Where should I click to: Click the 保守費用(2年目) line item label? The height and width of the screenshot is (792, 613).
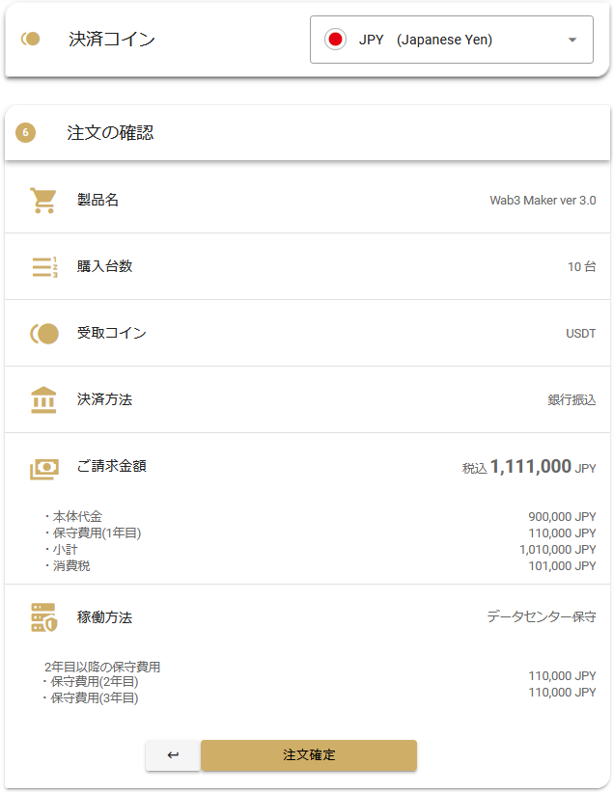(x=94, y=682)
